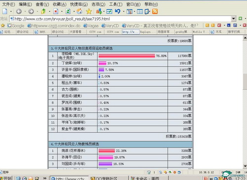Image resolution: width=247 pixels, height=180 pixels.
Task: Open the Vagaa bookmark link
Action: pyautogui.click(x=91, y=26)
